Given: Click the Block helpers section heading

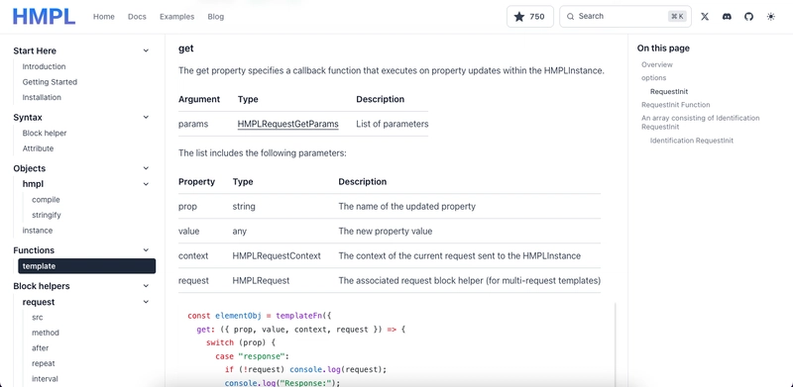Looking at the screenshot, I should point(42,286).
